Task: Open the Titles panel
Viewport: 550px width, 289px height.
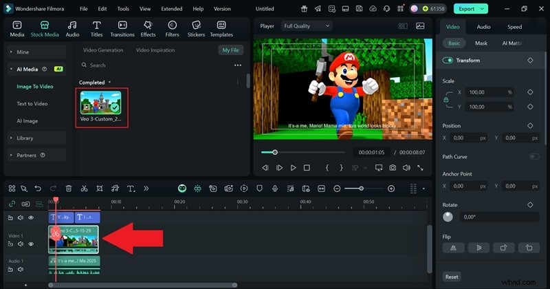Action: (x=96, y=29)
